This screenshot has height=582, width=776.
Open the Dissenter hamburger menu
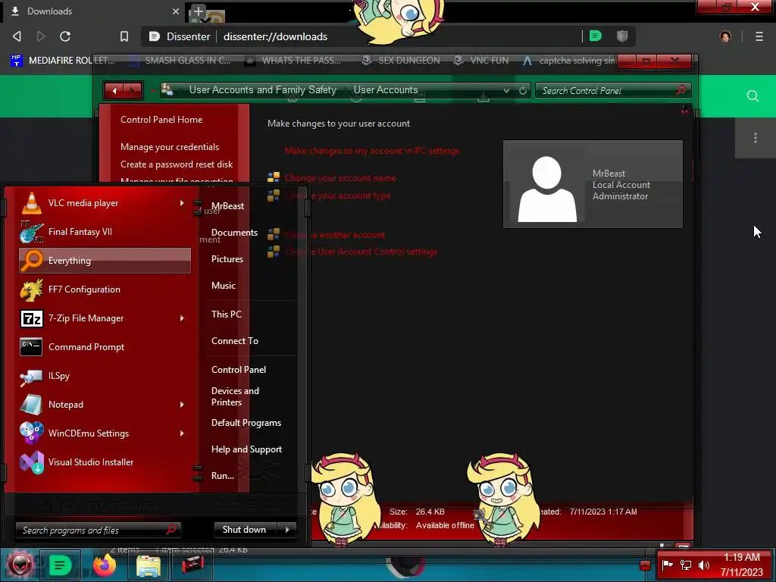click(759, 36)
